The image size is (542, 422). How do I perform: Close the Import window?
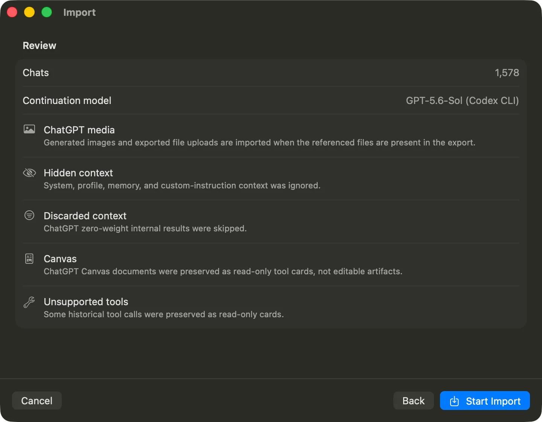[12, 12]
